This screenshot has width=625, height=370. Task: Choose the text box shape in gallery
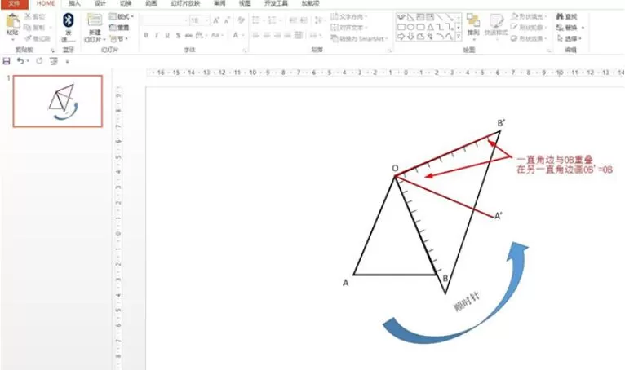click(420, 17)
